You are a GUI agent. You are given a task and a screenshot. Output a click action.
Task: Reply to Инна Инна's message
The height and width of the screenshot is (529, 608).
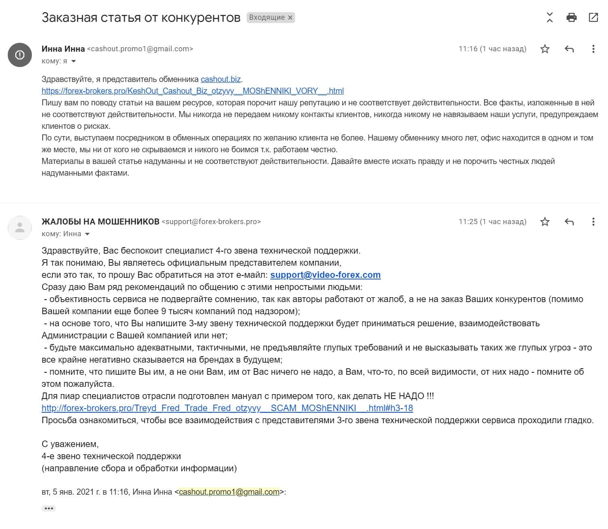click(569, 49)
